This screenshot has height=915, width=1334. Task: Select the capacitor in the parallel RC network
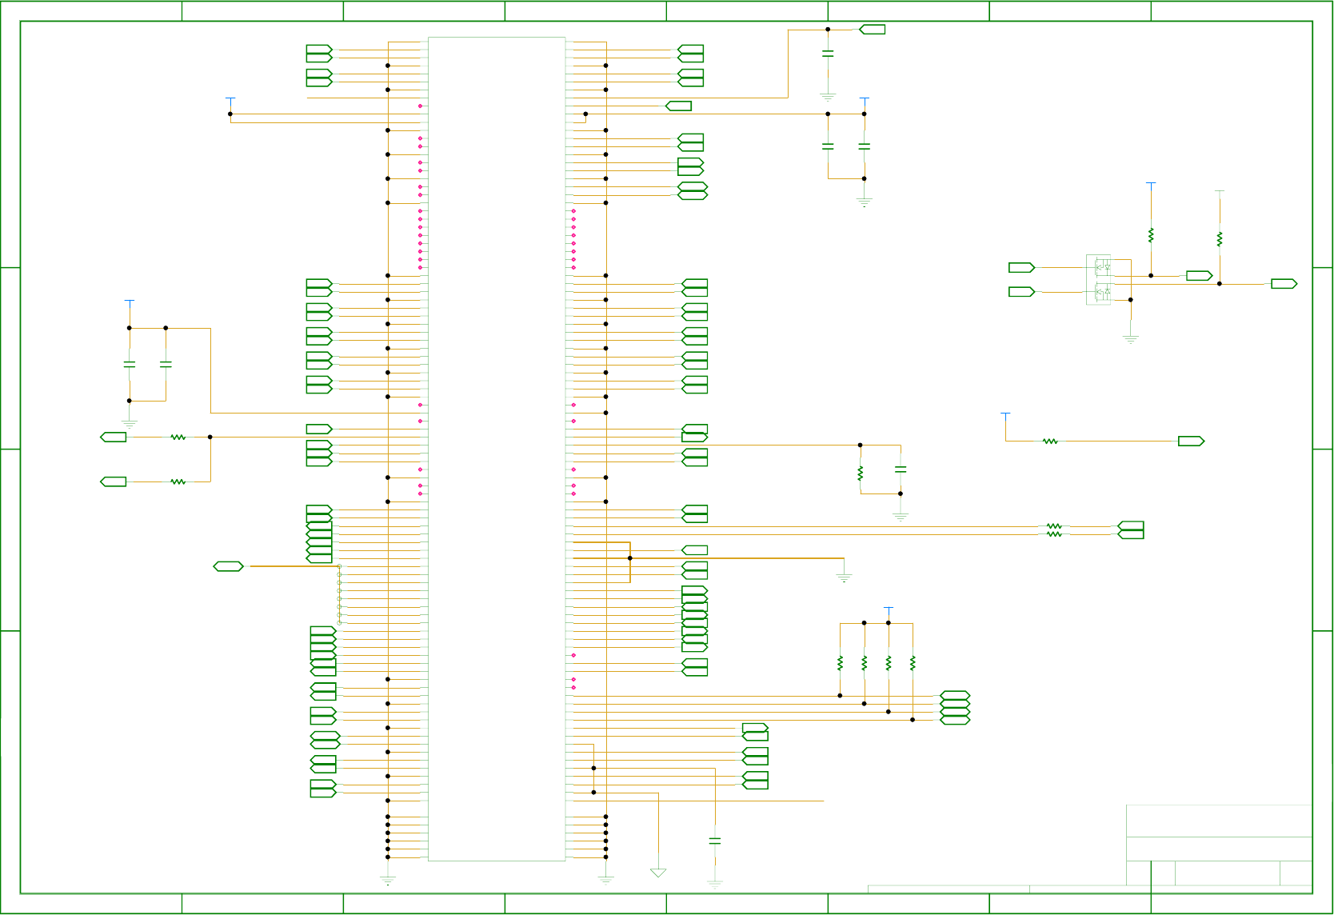click(901, 469)
